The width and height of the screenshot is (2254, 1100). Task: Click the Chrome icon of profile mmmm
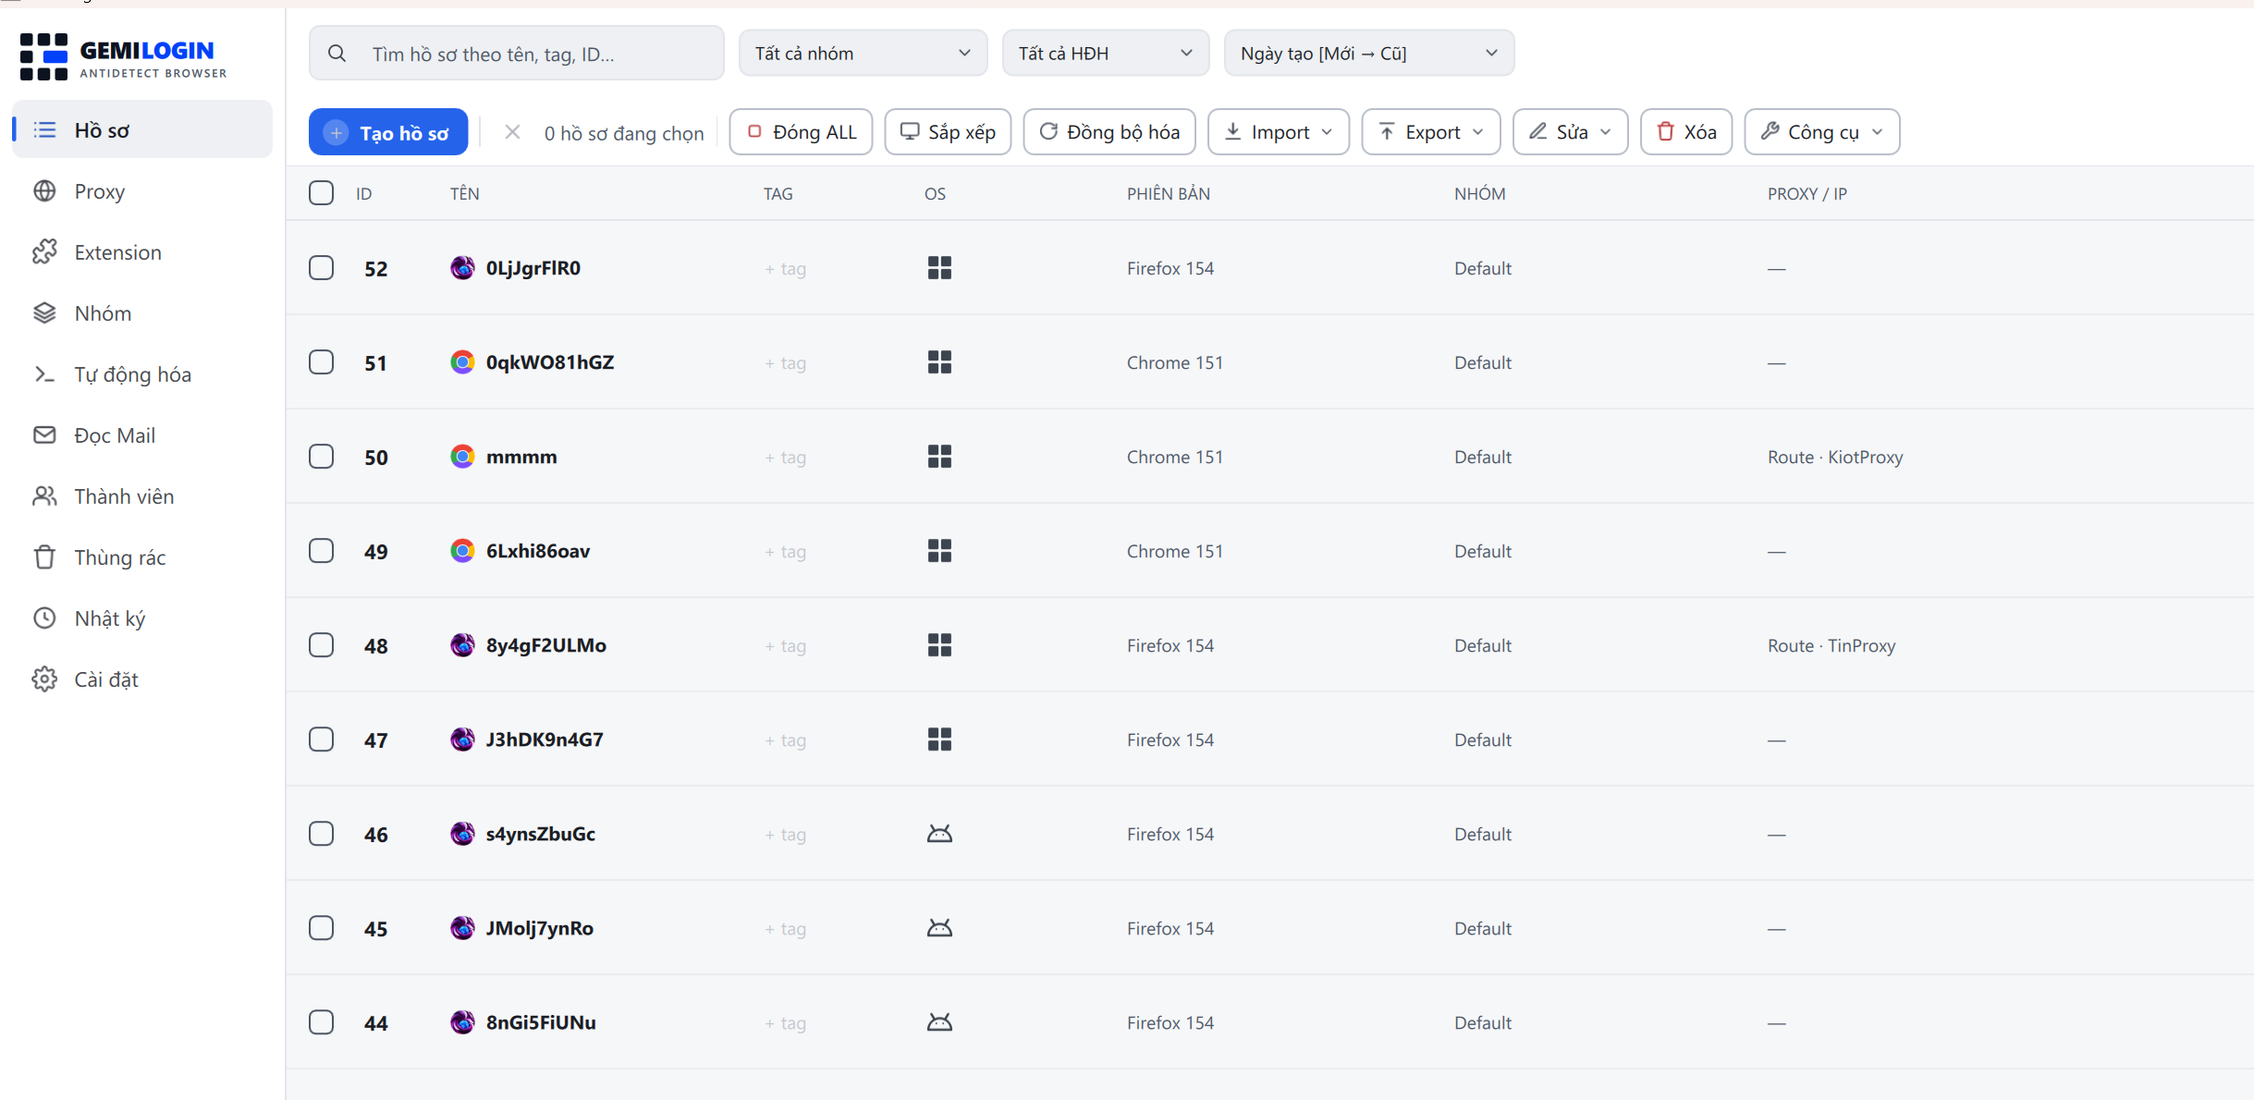[462, 457]
